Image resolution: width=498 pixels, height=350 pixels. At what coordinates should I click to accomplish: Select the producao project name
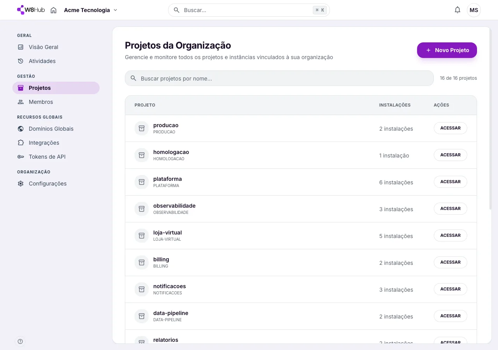click(x=166, y=125)
